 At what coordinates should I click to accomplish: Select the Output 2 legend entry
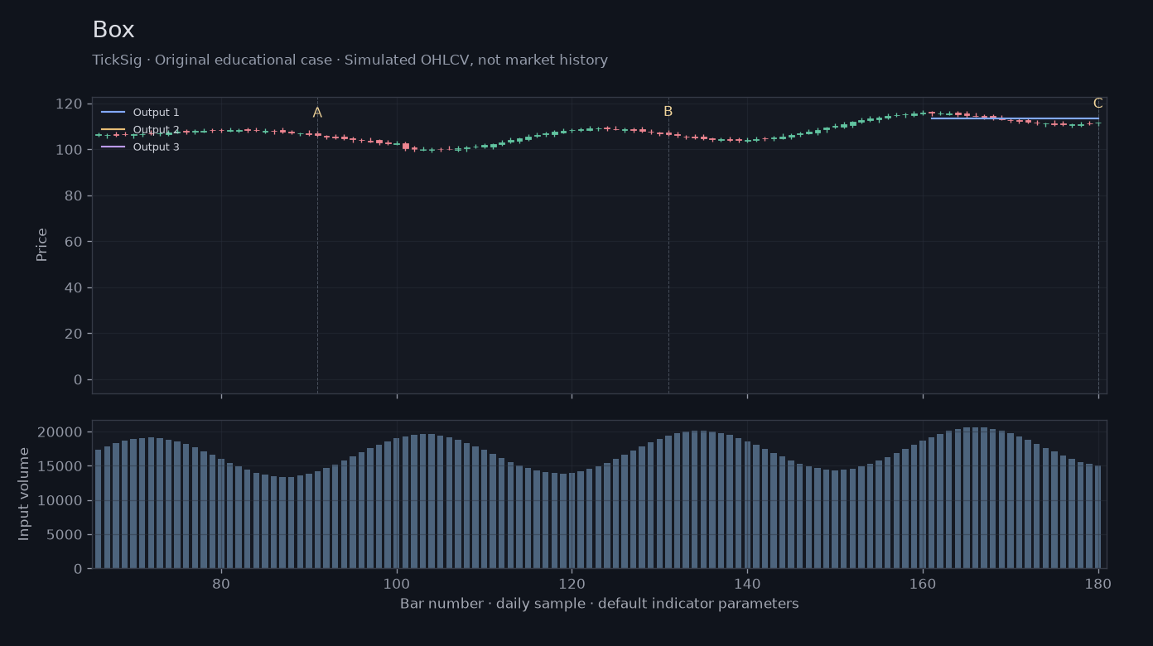coord(140,130)
